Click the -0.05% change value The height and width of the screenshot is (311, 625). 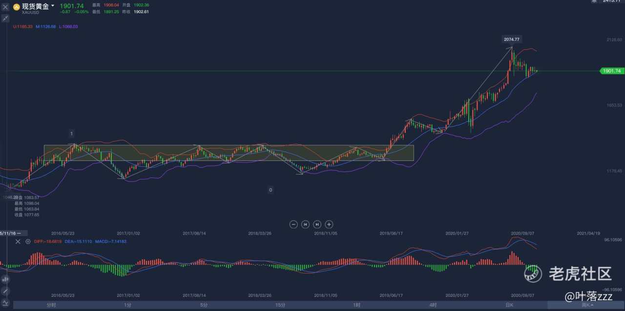pos(82,12)
